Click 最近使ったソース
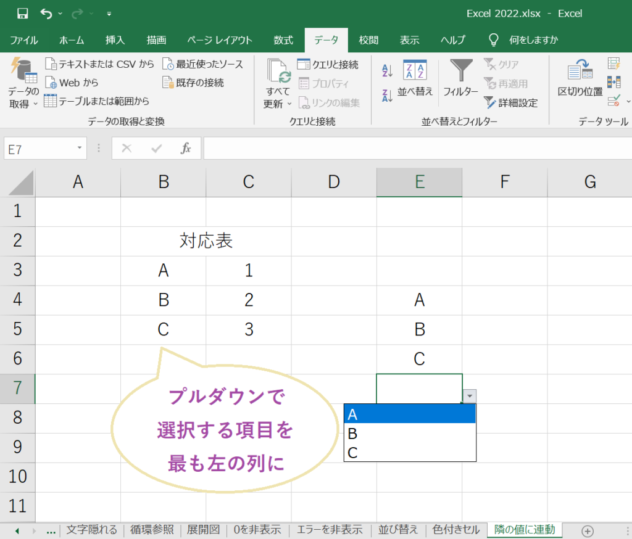632x539 pixels. click(202, 64)
